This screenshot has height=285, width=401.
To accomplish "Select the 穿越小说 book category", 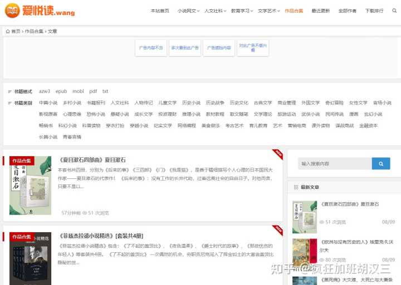I will click(x=139, y=126).
